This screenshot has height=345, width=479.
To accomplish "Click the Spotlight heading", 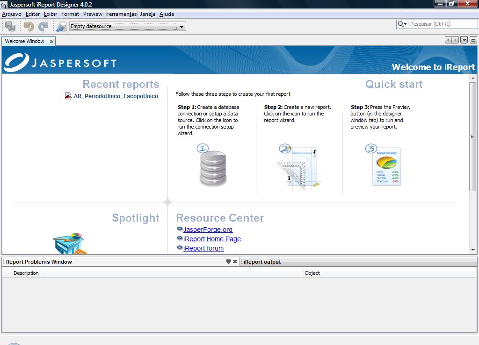I will [136, 218].
